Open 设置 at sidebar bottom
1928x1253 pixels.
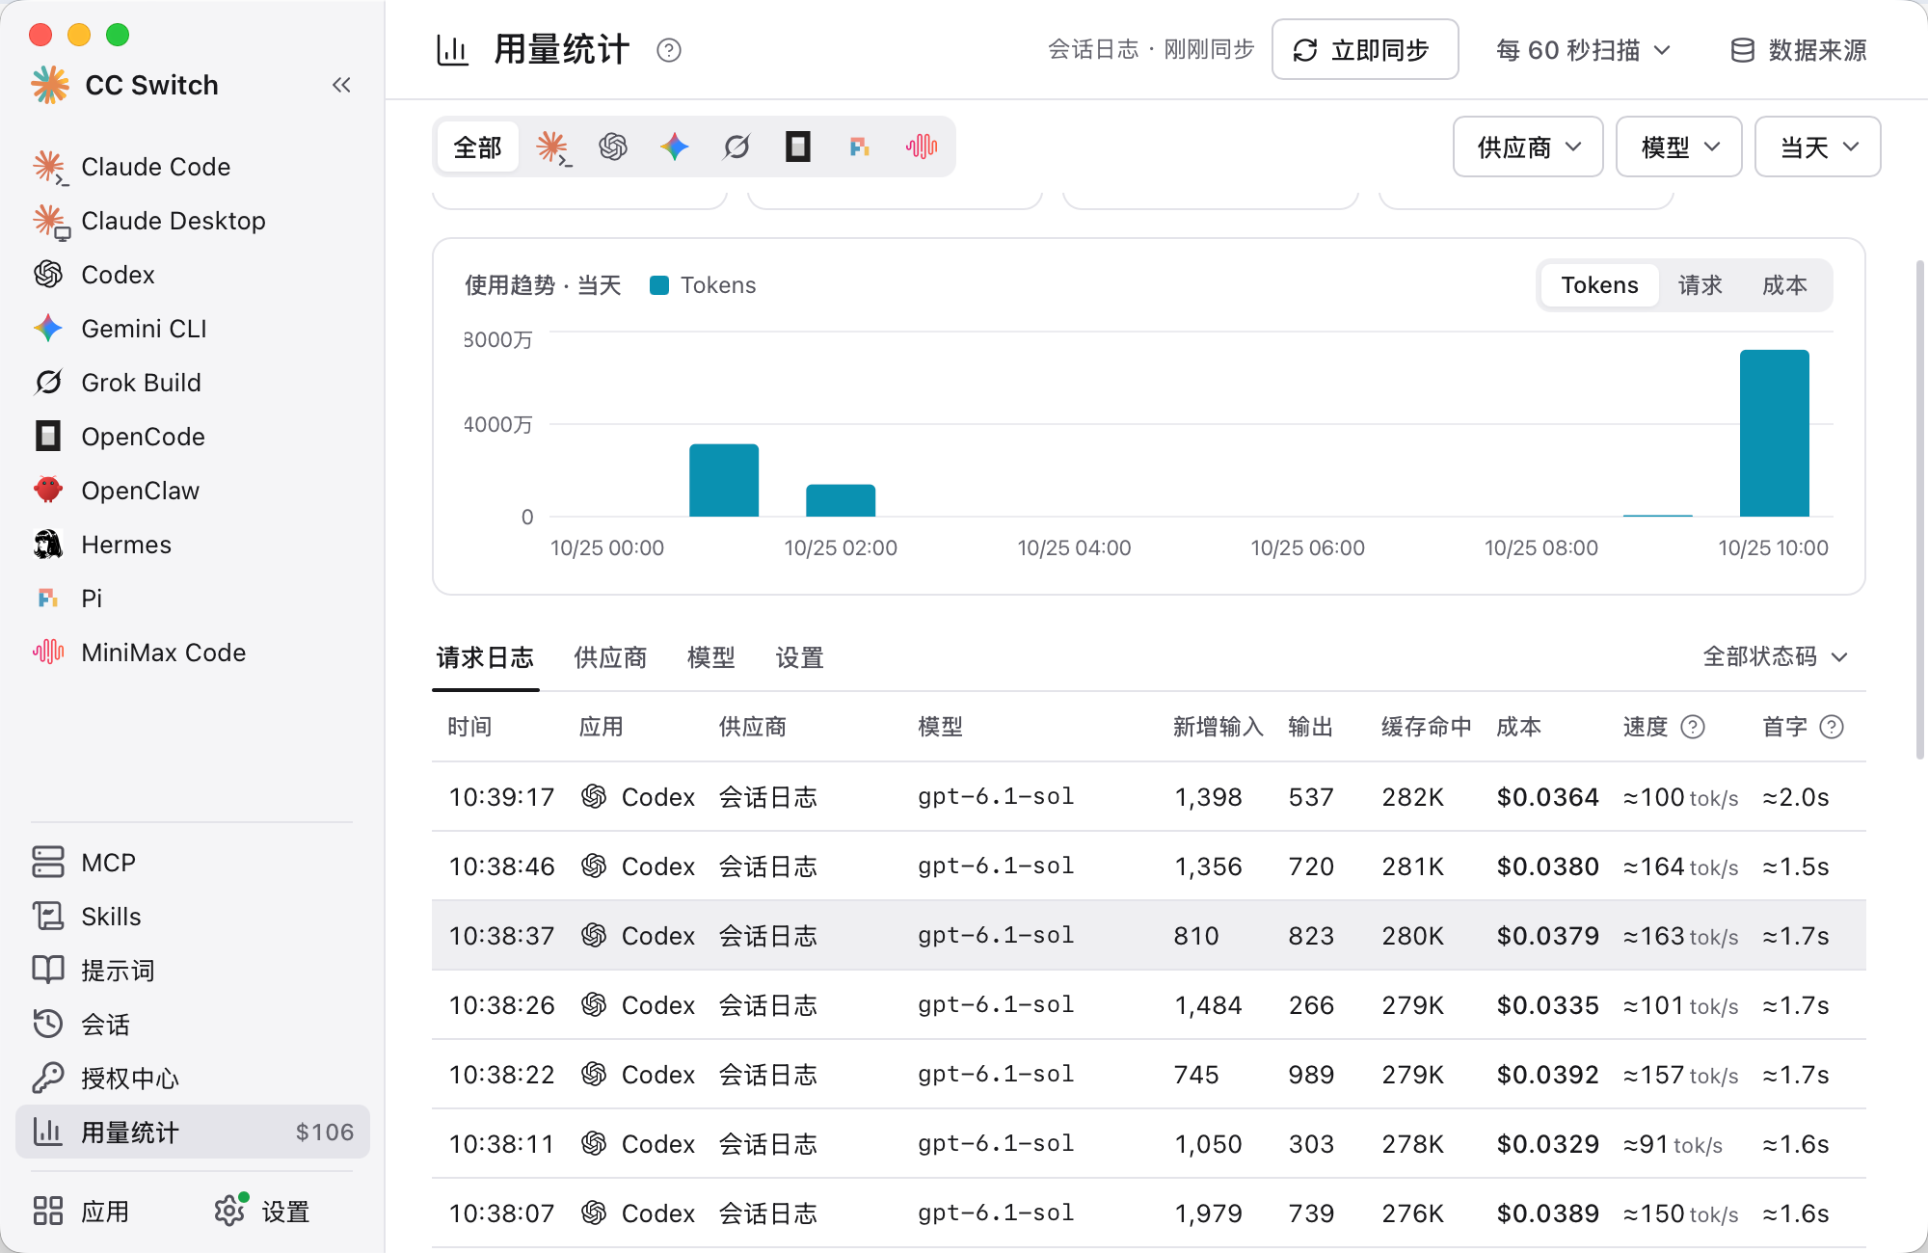click(x=263, y=1212)
